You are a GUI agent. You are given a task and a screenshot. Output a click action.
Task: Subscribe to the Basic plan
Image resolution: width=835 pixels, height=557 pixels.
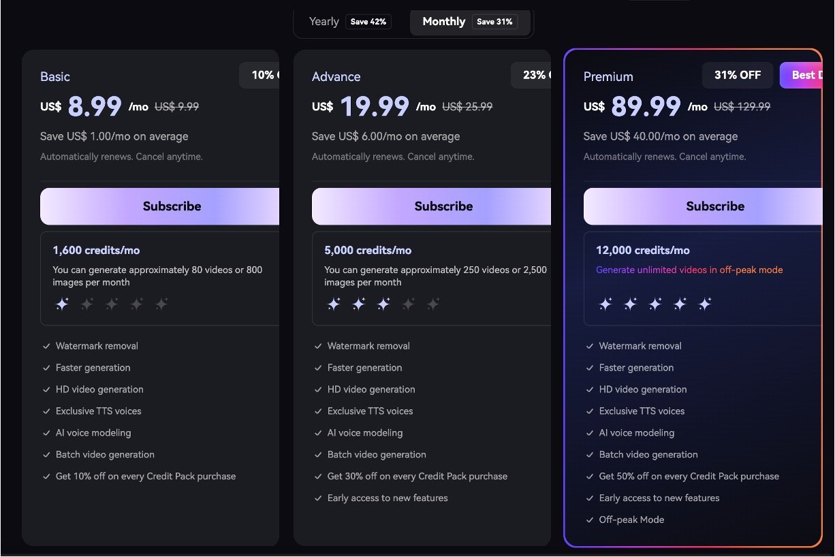tap(160, 206)
